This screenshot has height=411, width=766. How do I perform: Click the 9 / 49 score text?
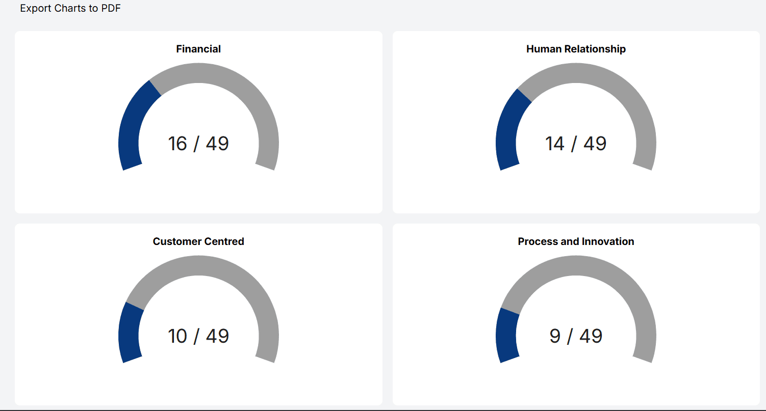pos(575,336)
